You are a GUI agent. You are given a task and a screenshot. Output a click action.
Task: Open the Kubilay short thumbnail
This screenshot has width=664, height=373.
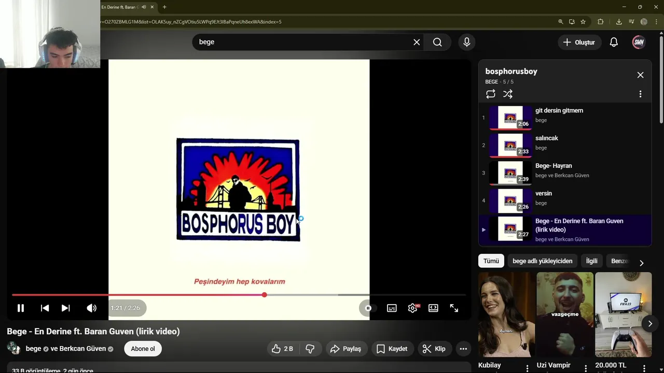[x=506, y=314]
